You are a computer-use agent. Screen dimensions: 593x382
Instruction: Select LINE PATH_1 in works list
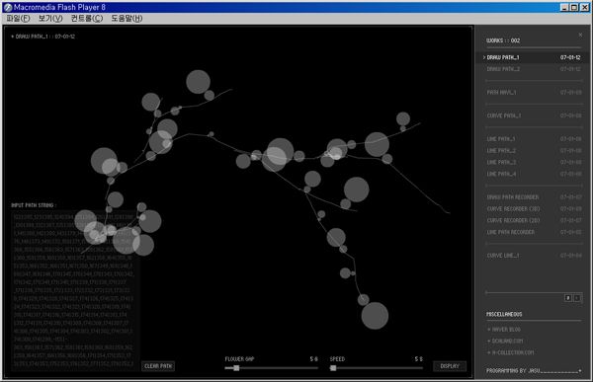pos(533,139)
